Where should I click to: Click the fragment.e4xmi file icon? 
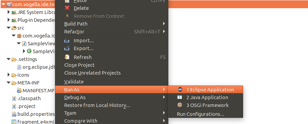14,122
